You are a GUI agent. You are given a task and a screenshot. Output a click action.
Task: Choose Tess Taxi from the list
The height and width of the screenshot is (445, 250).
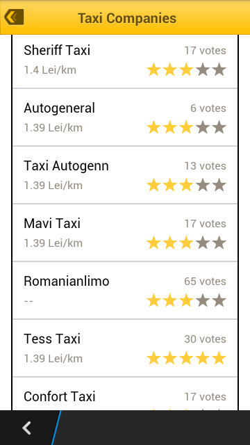(x=125, y=348)
